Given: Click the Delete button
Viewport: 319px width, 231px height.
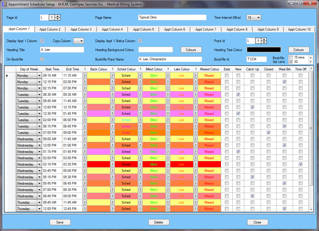Looking at the screenshot, I should pos(158,222).
